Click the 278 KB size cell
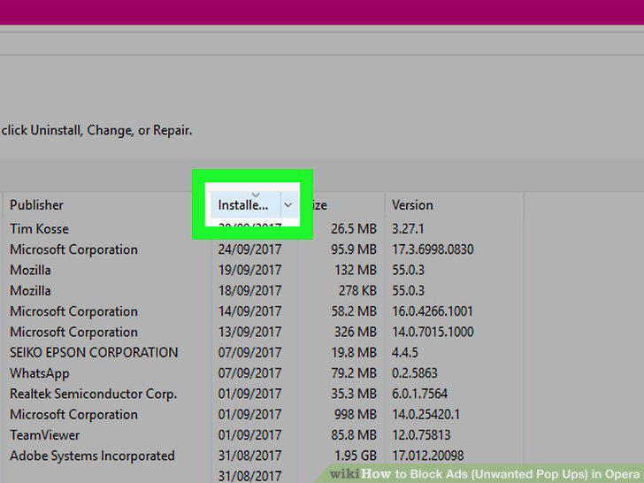This screenshot has height=483, width=644. (357, 290)
